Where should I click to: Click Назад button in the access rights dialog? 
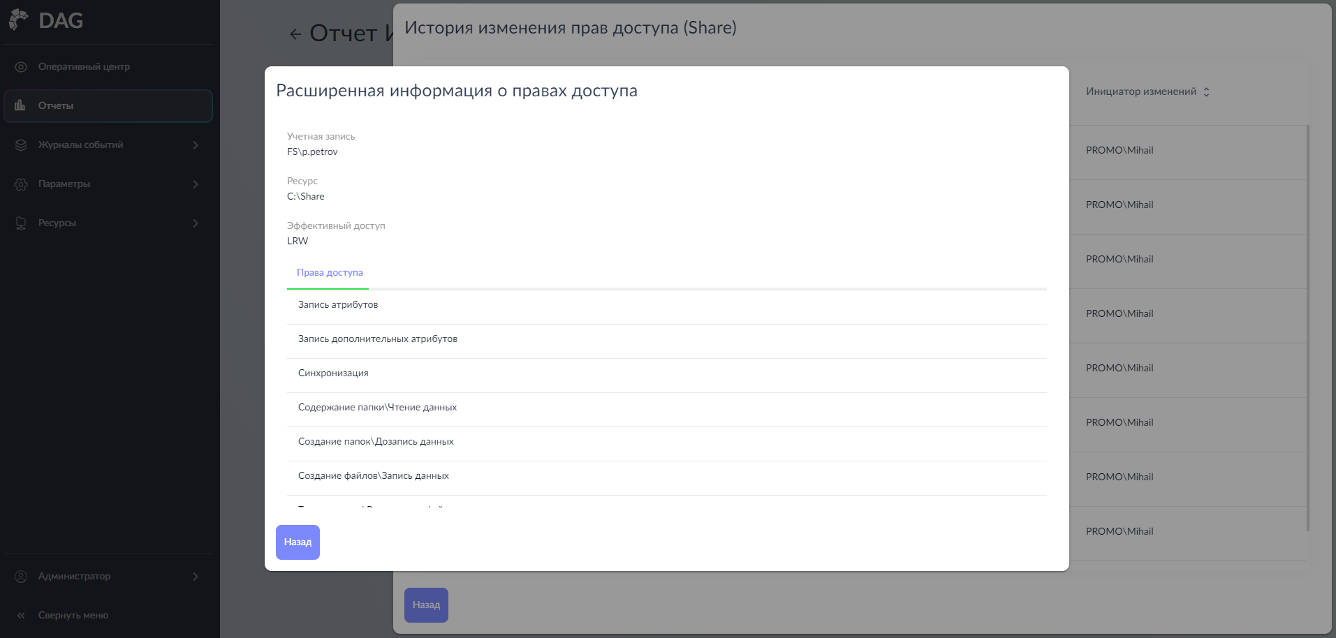(298, 542)
